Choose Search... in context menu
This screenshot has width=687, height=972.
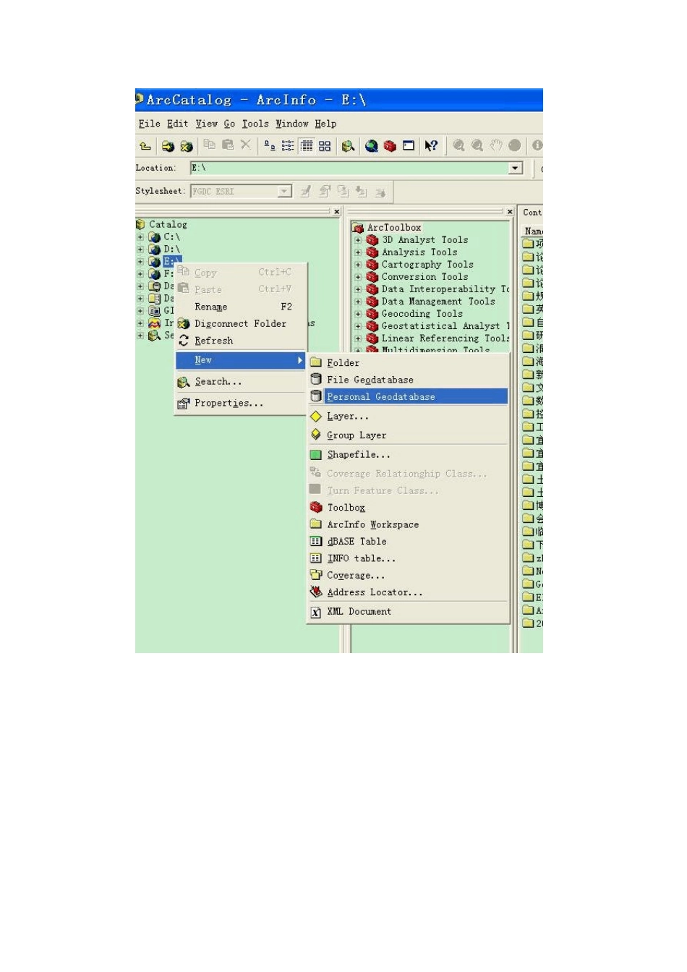(242, 382)
